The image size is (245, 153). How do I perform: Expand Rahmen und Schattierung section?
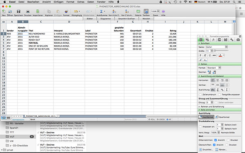(x=199, y=106)
